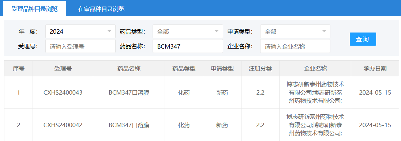Focus the 企业名称 input field

(x=295, y=46)
